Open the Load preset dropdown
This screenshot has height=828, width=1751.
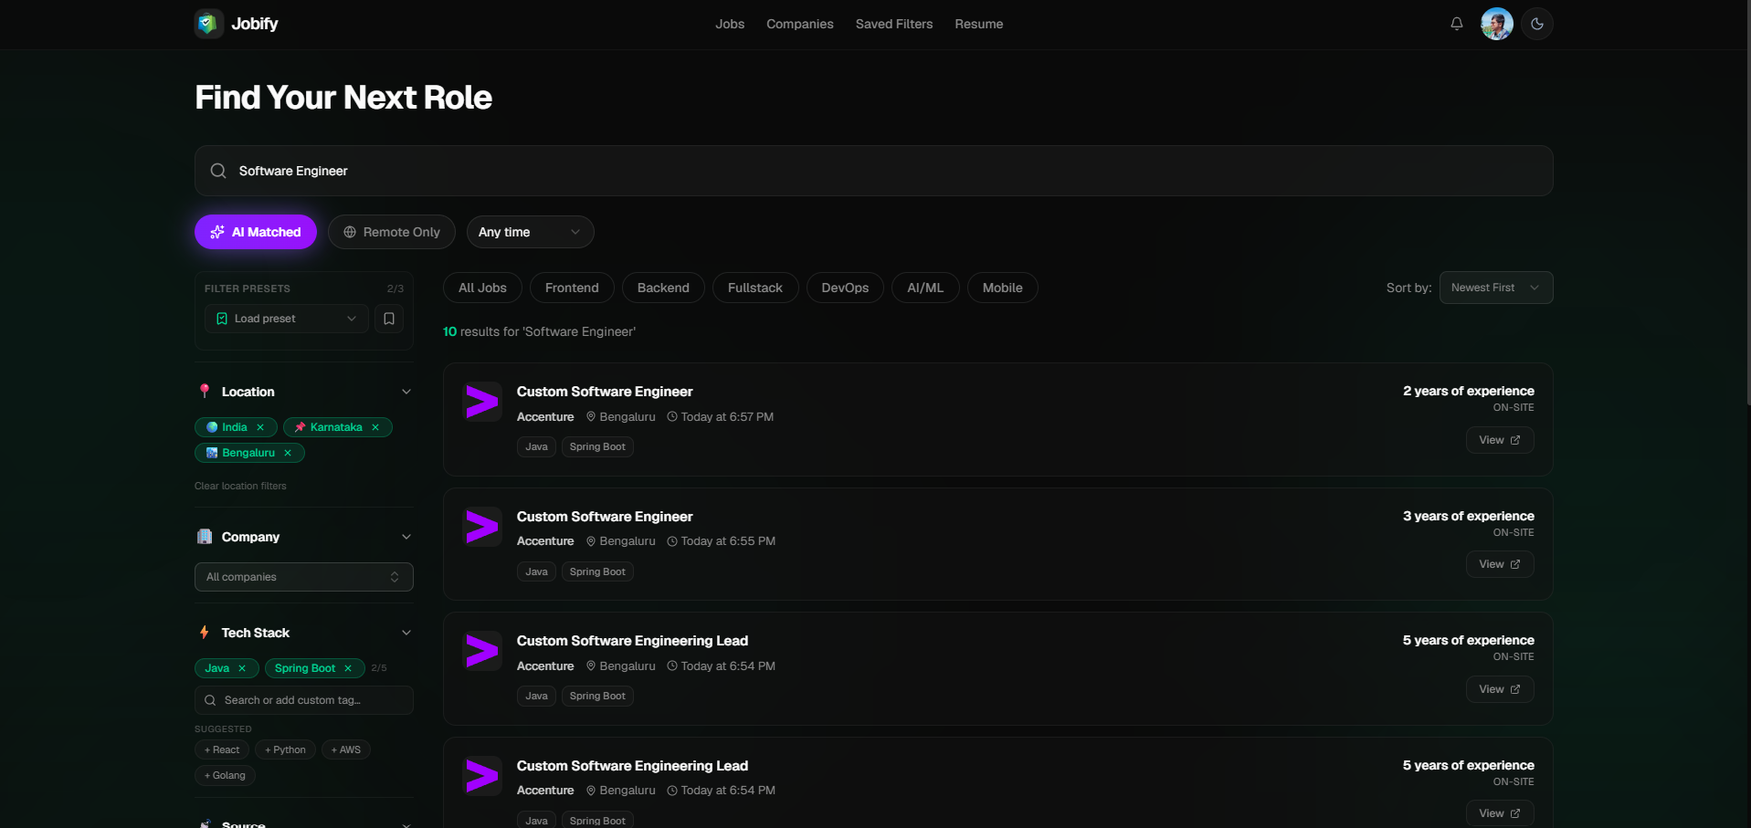click(x=287, y=319)
